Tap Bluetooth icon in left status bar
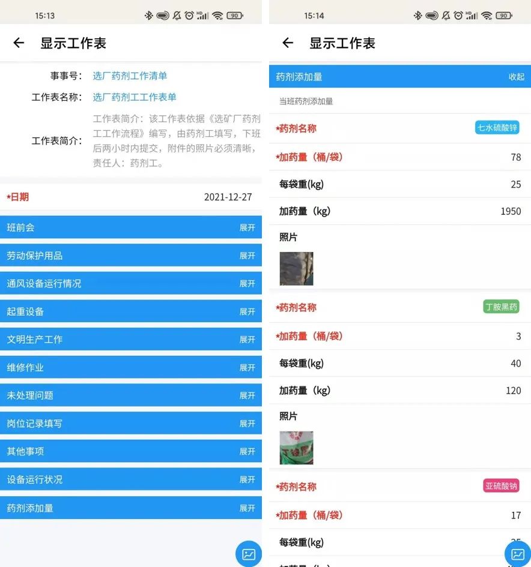The width and height of the screenshot is (531, 567). [148, 16]
